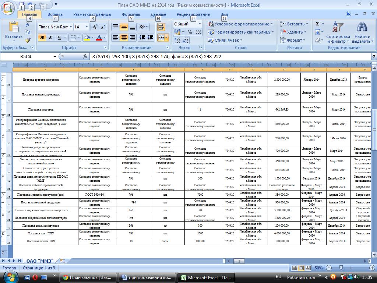Switch to the Формулы ribbon tab
The image size is (377, 283).
pyautogui.click(x=131, y=14)
